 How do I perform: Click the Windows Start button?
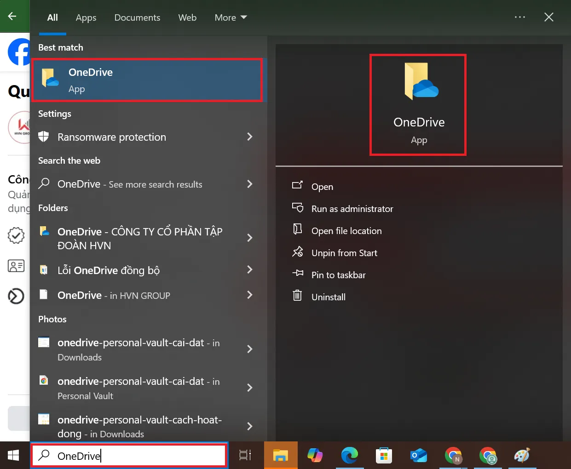point(14,456)
